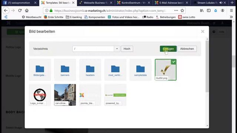Close the Bild bearbeiten dialog
Screen dimensions: 237x133
(203, 31)
